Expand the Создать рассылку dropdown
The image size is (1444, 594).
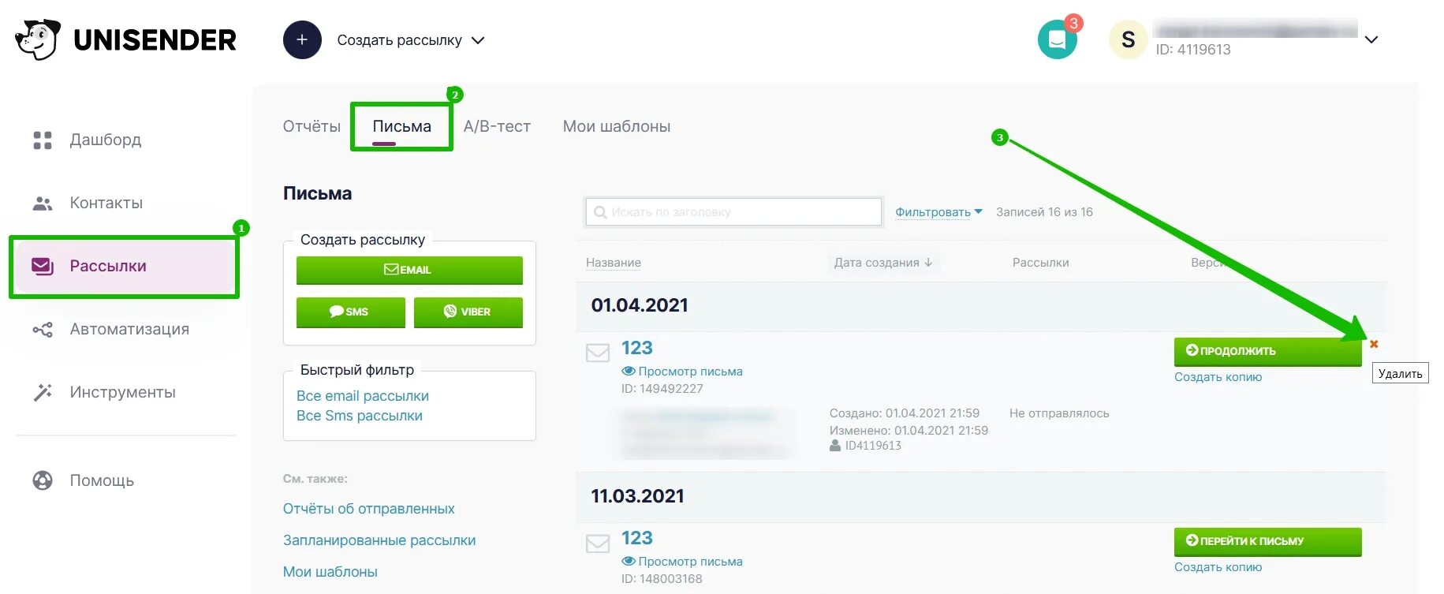pos(411,40)
